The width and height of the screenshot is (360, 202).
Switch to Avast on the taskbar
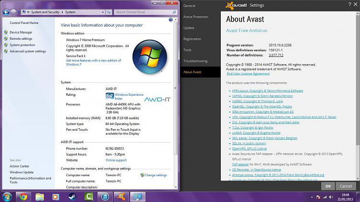point(121,197)
